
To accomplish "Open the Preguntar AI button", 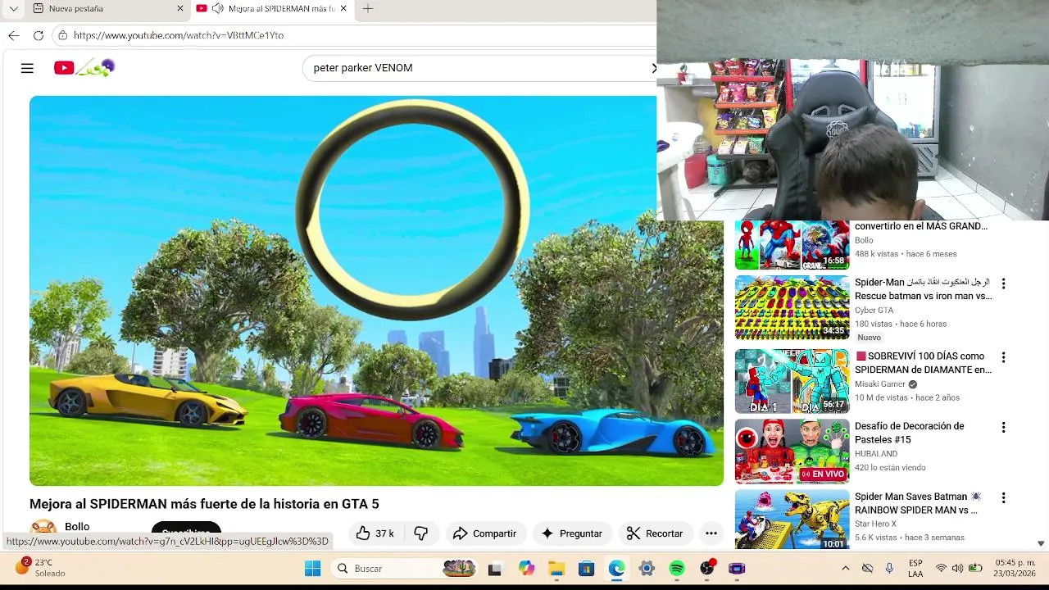I will (x=572, y=533).
